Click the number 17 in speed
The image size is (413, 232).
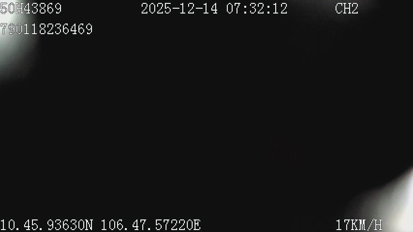click(x=343, y=225)
